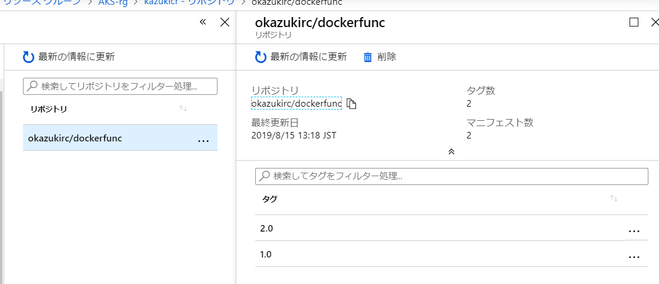Collapse the repositories list pane with double chevron
The height and width of the screenshot is (284, 659).
pyautogui.click(x=203, y=22)
